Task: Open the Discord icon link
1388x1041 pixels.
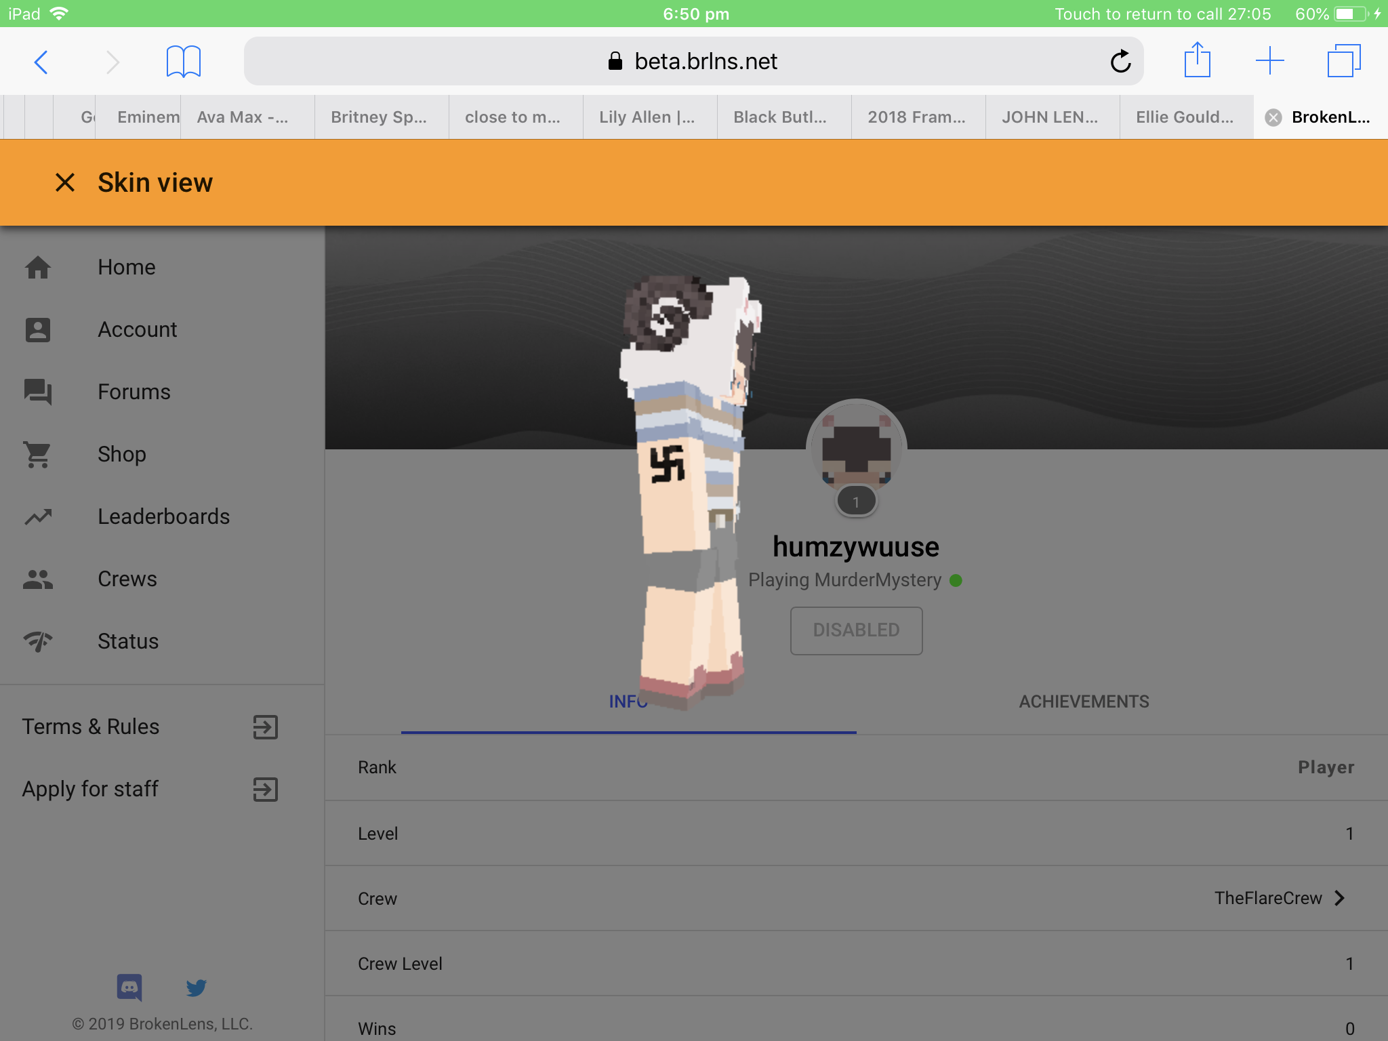Action: click(x=129, y=987)
